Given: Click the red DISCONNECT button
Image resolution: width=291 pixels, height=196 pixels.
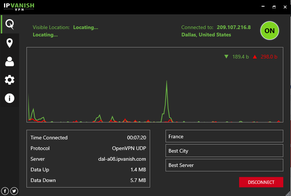Looking at the screenshot, I should tap(261, 182).
